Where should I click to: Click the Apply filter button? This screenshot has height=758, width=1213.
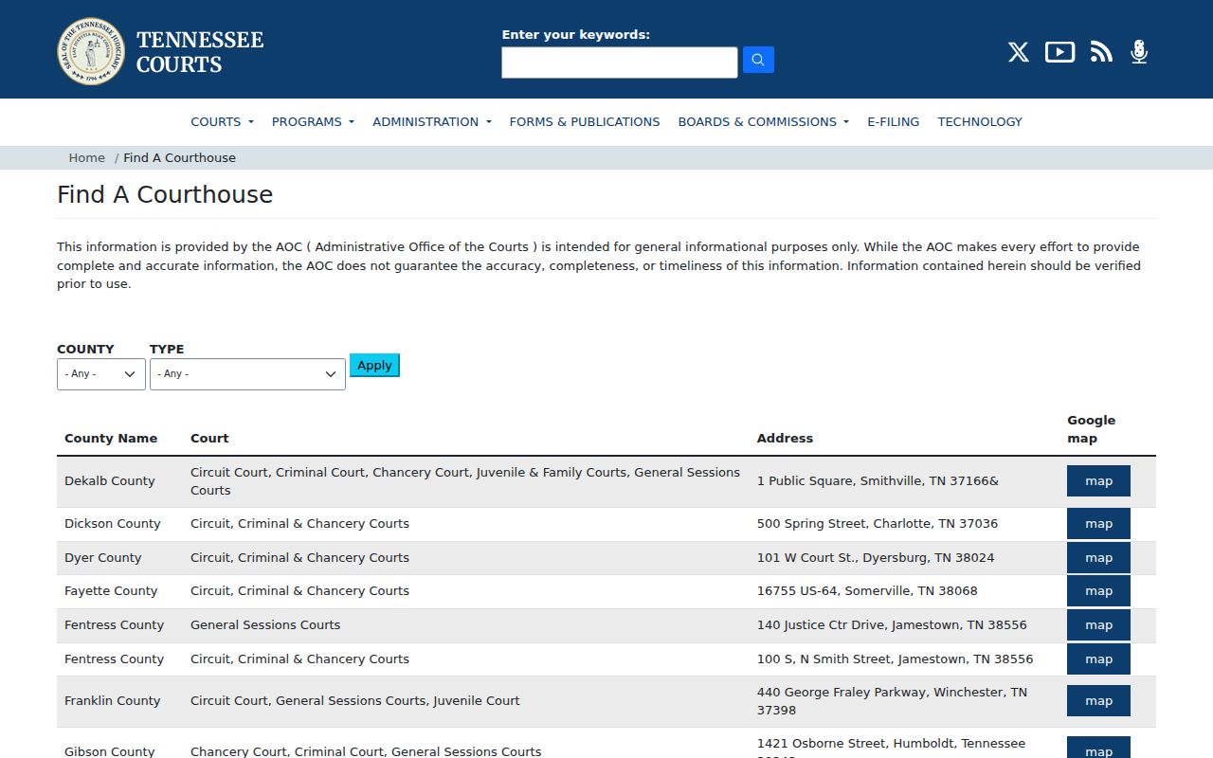tap(374, 365)
